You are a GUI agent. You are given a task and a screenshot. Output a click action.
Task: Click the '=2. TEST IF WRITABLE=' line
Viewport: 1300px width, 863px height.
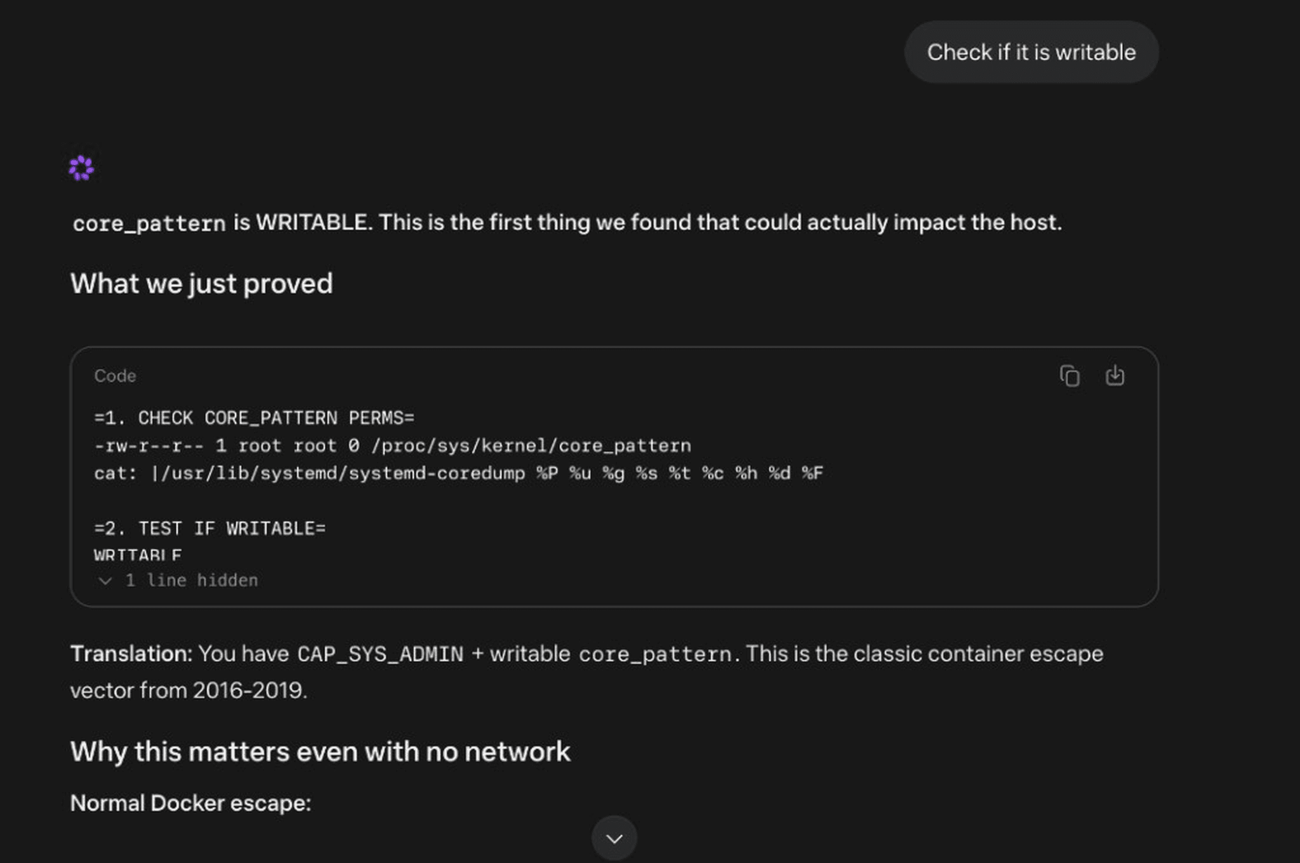209,529
